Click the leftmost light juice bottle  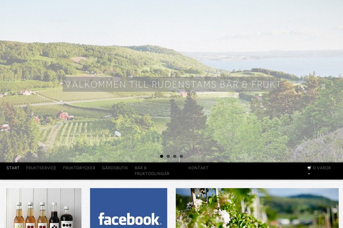(x=19, y=215)
